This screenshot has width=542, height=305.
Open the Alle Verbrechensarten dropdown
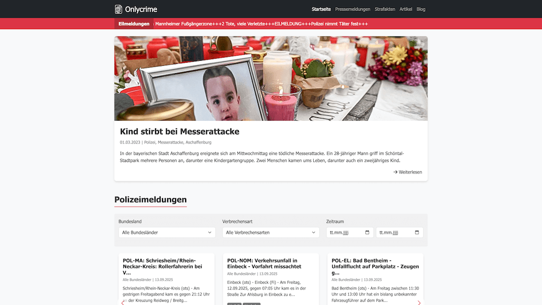[x=270, y=232]
